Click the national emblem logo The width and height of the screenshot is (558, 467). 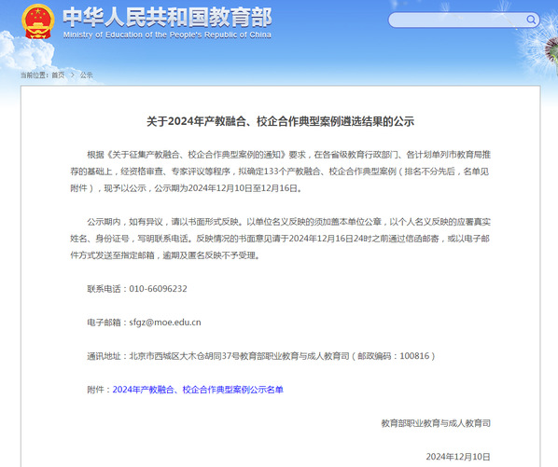coord(37,21)
